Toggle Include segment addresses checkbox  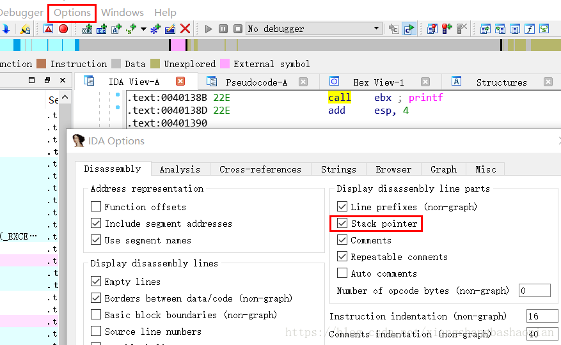coord(96,223)
